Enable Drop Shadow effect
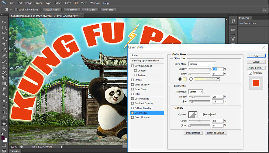Viewport: 269px width, 153px height. pyautogui.click(x=133, y=117)
